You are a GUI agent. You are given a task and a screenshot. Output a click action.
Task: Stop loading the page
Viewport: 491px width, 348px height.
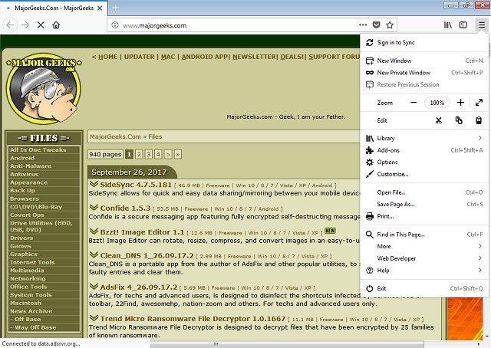41,25
